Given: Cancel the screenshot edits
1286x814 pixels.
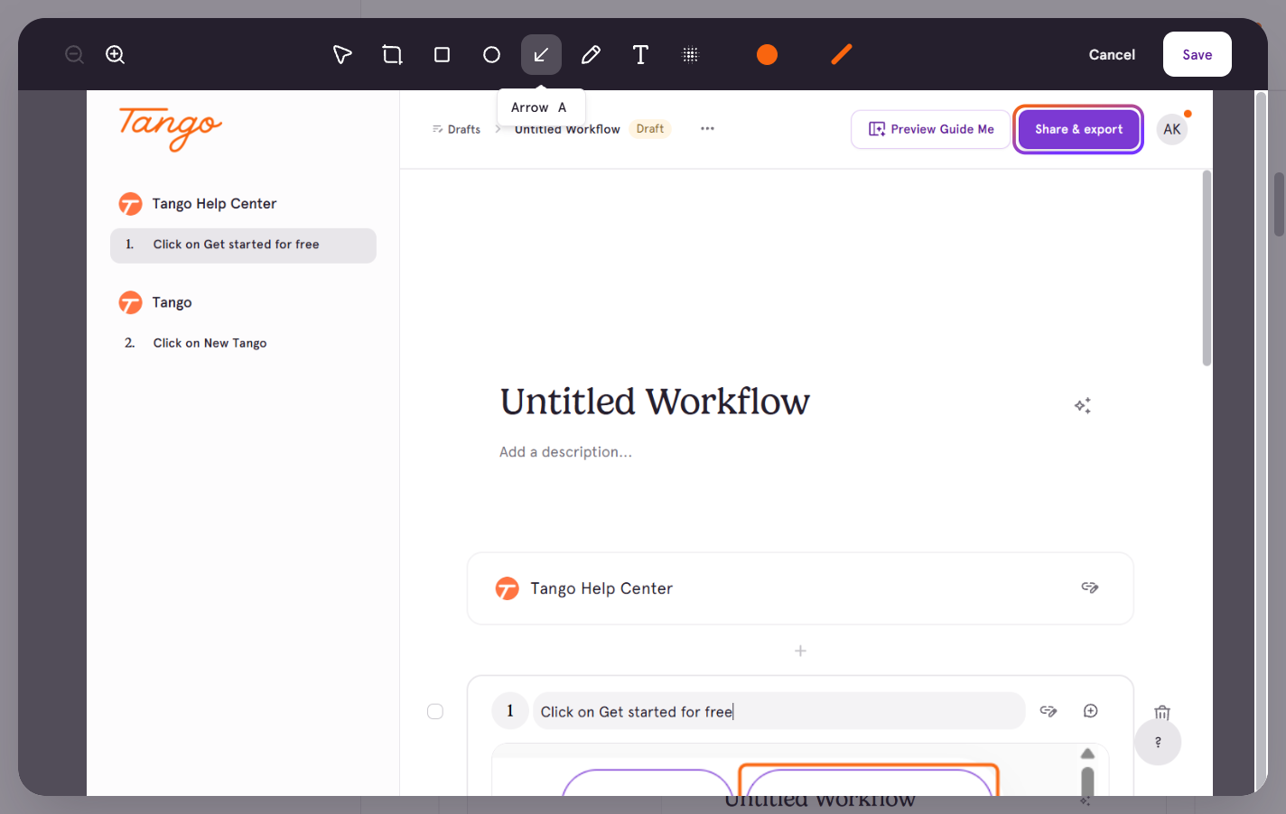Looking at the screenshot, I should (x=1112, y=55).
